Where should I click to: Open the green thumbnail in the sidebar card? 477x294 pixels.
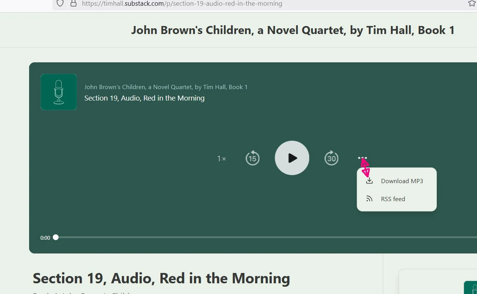pos(470,287)
